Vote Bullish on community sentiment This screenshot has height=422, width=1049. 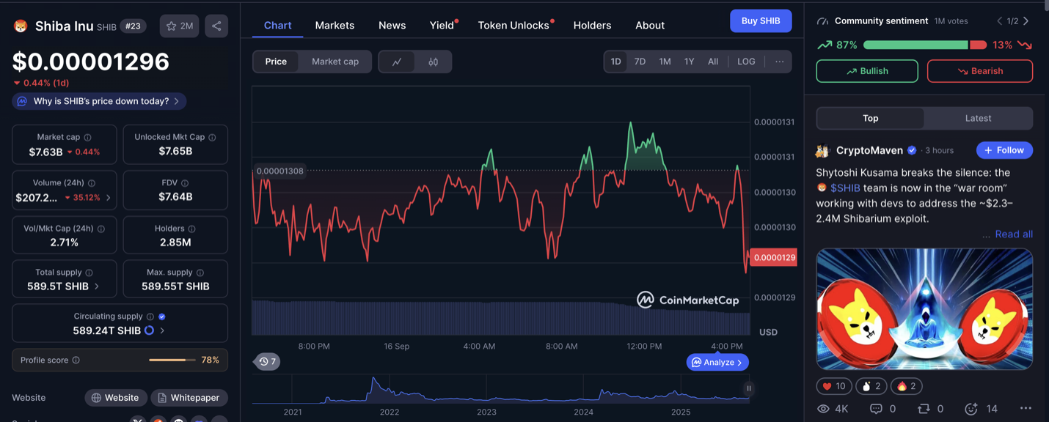pyautogui.click(x=866, y=71)
